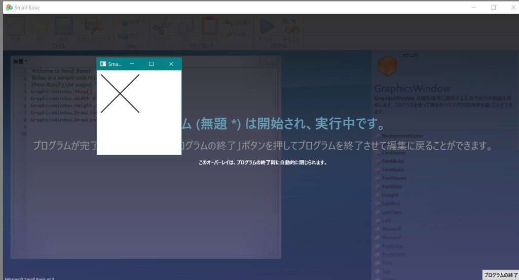Click comment line 'Welcome to Small Basic!

(x=61, y=71)
